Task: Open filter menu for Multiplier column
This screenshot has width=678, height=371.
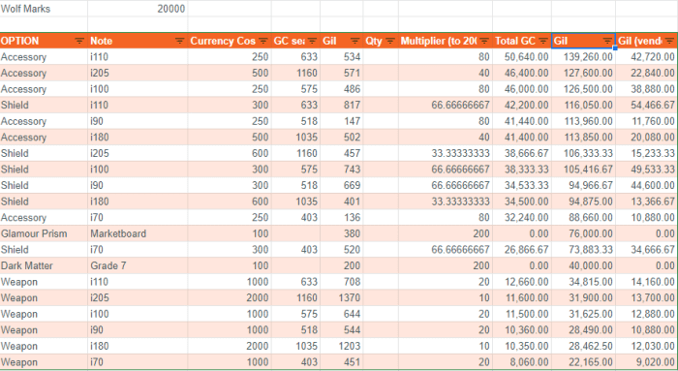Action: [x=484, y=41]
